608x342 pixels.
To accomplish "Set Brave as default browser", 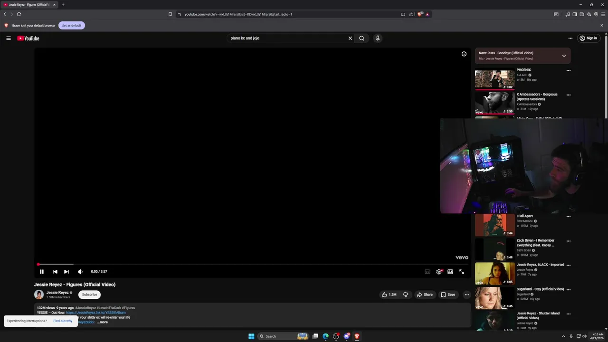I will point(72,25).
